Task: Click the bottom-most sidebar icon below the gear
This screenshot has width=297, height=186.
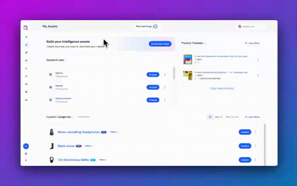Action: (26, 160)
